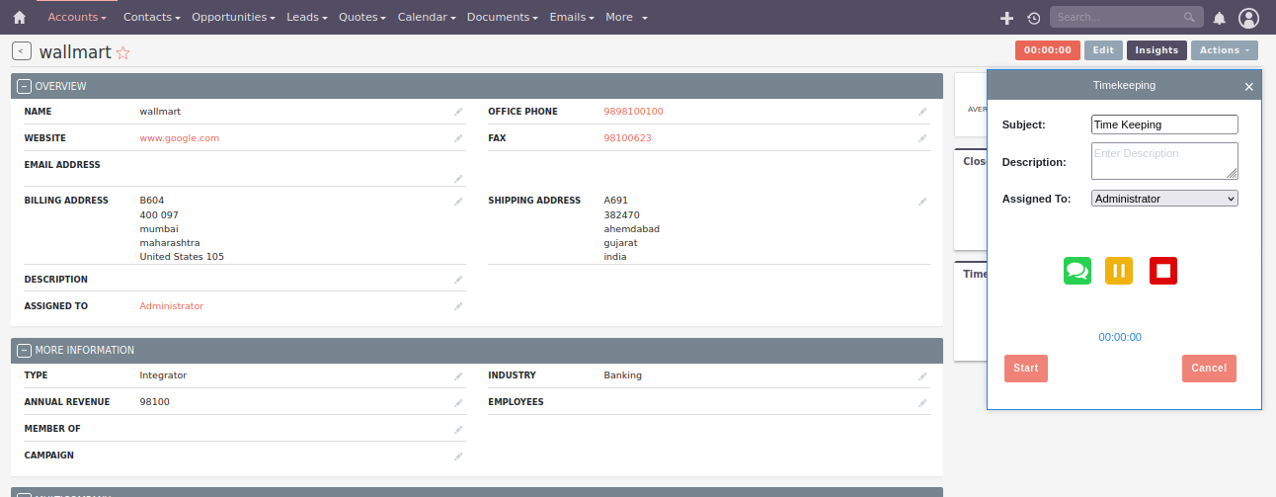
Task: Open the Assigned To dropdown
Action: point(1163,199)
